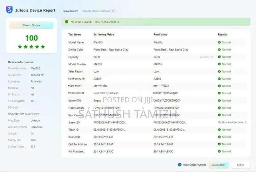Image resolution: width=256 pixels, height=172 pixels.
Task: Click the Domestic SIM card needed text
Action: pyautogui.click(x=24, y=114)
